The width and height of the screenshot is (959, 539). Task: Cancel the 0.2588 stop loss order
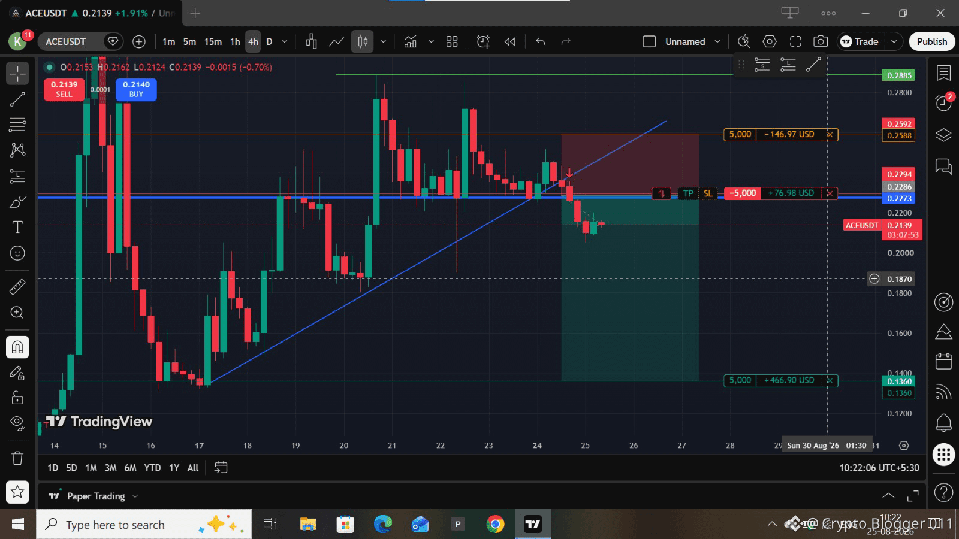[830, 135]
